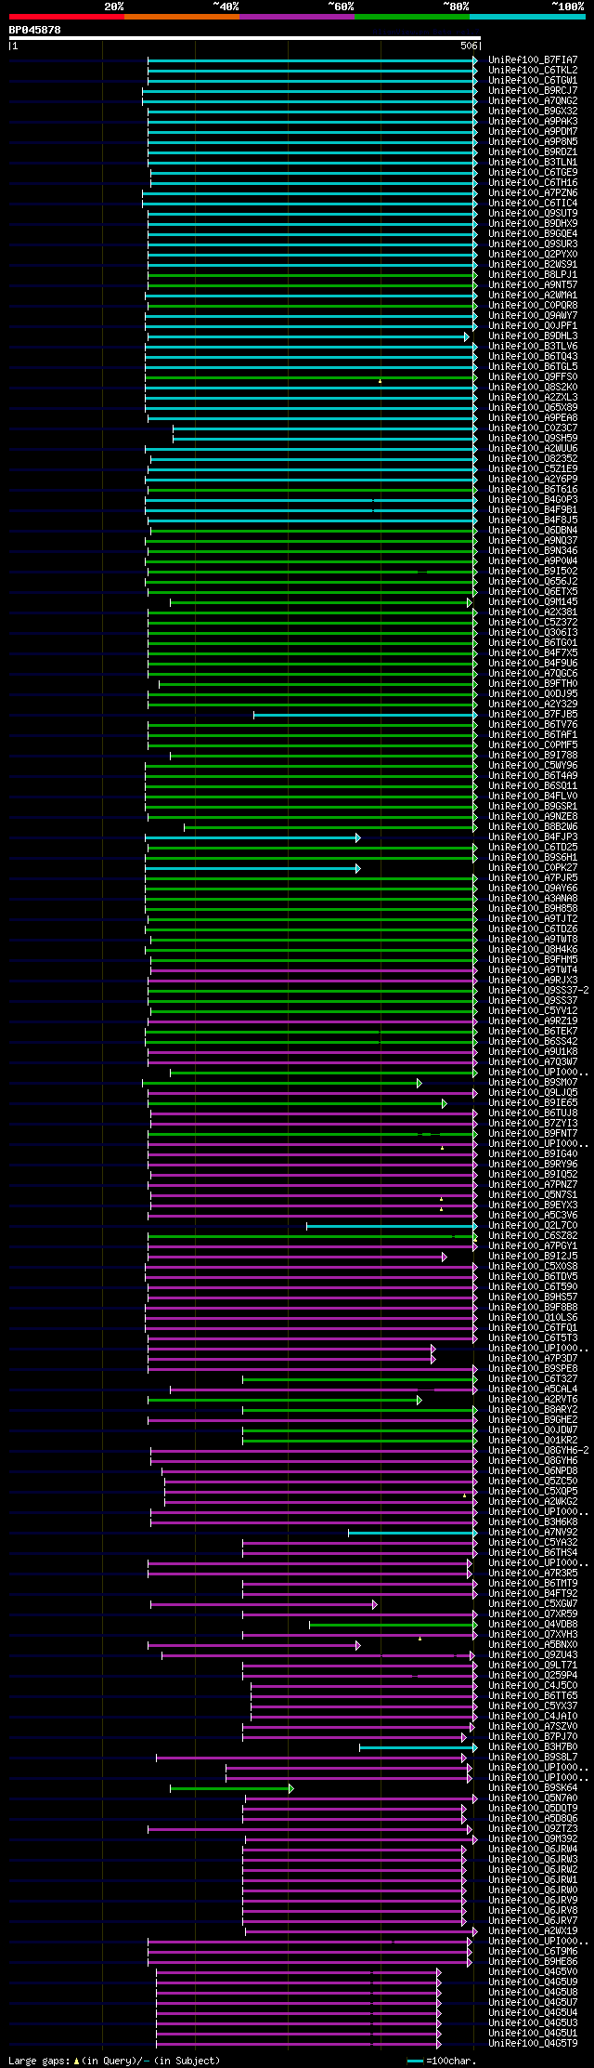Click the UniRef100_Q9FFS0 label
Image resolution: width=594 pixels, height=2068 pixels.
pos(533,377)
